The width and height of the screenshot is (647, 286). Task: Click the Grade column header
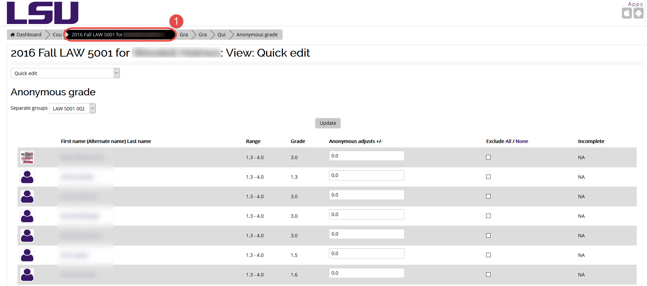point(298,141)
